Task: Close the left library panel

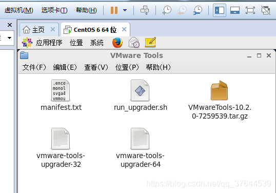Action: (x=10, y=25)
